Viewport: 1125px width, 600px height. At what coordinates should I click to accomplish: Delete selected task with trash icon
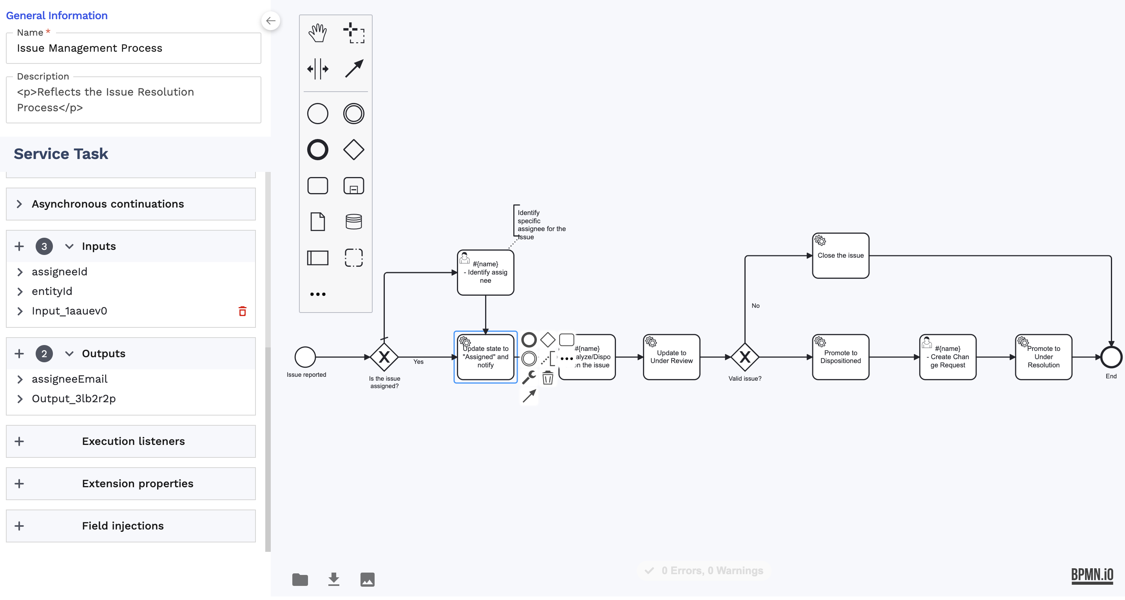(x=548, y=377)
